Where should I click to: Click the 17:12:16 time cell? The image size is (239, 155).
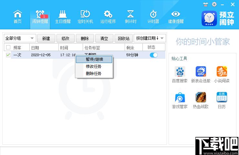click(x=68, y=55)
